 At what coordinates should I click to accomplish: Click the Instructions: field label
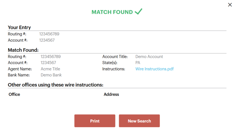tap(113, 69)
